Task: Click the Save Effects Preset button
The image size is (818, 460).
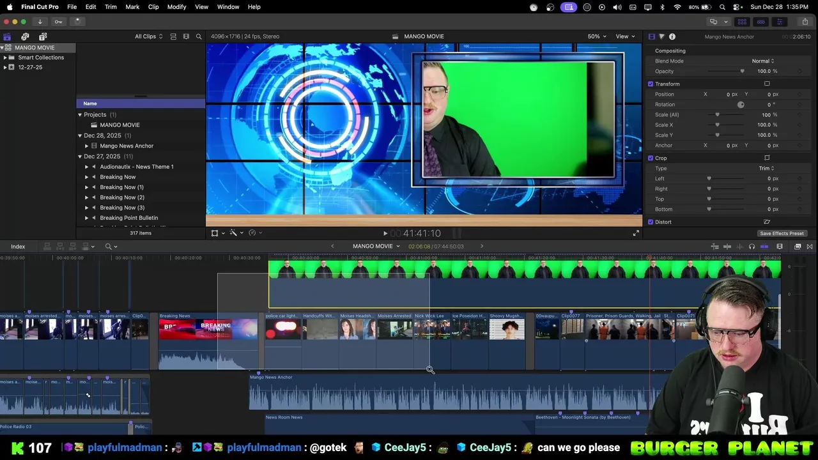Action: [782, 233]
